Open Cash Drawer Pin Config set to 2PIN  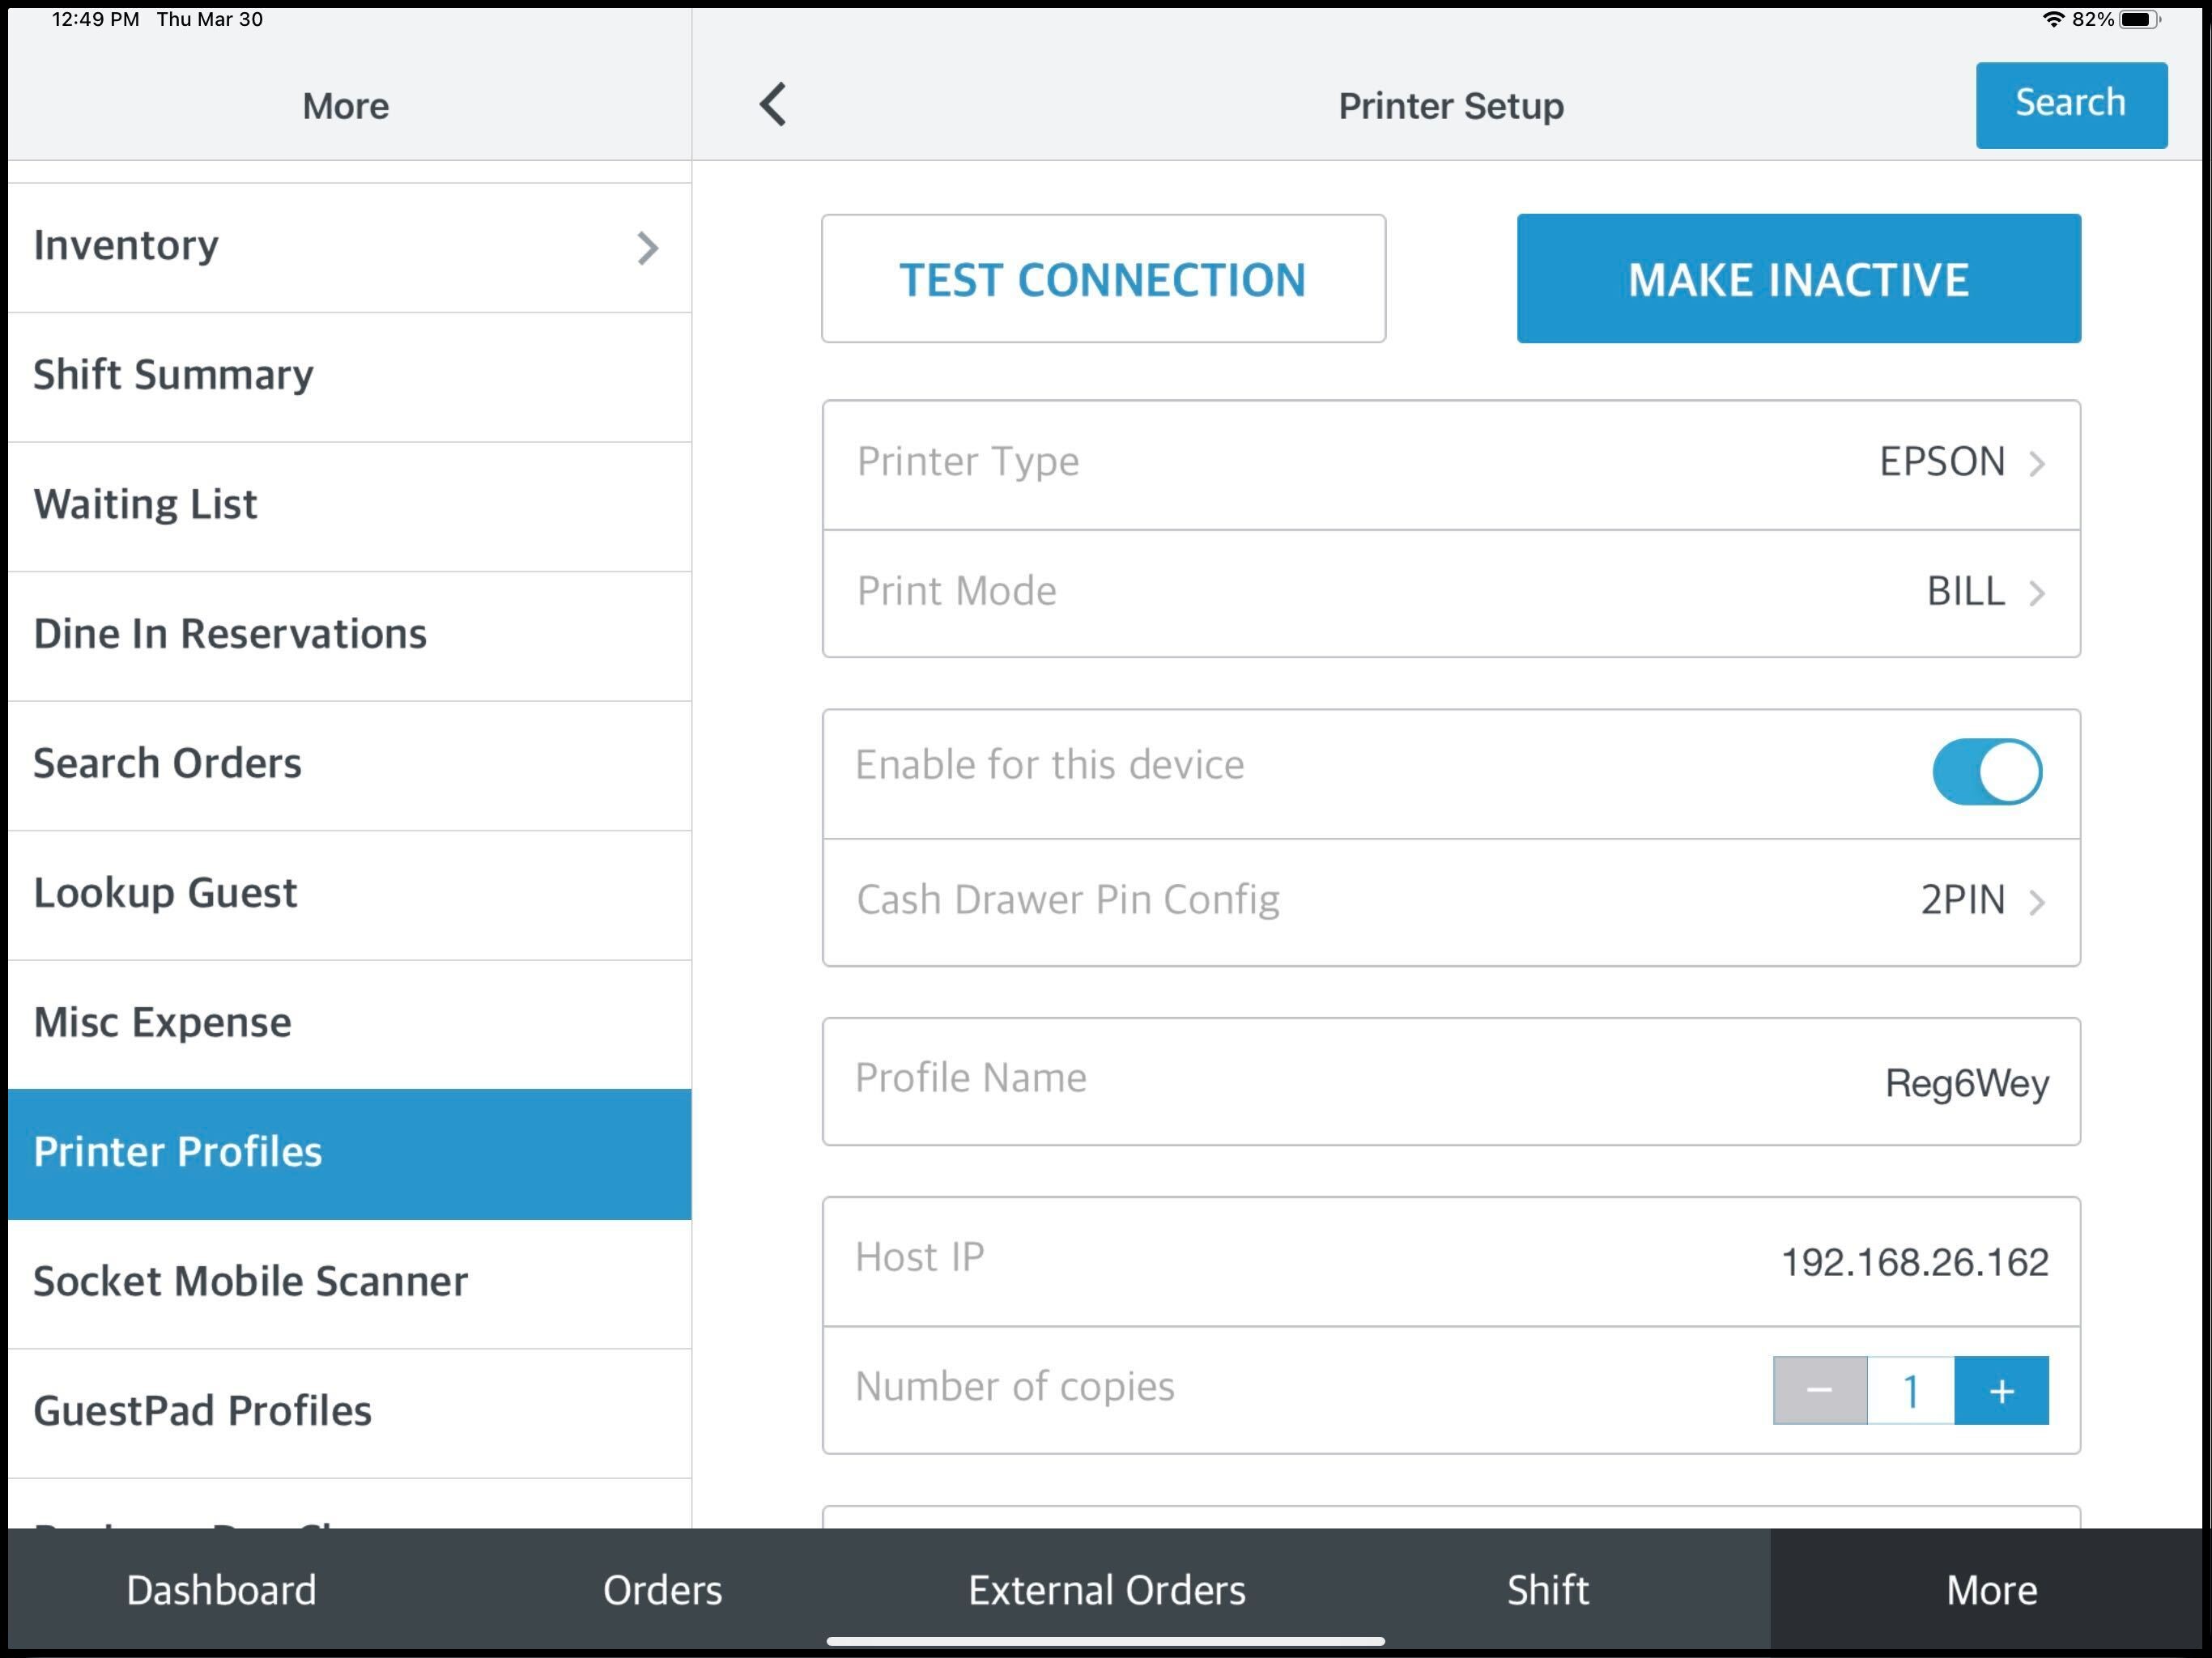pos(1450,899)
